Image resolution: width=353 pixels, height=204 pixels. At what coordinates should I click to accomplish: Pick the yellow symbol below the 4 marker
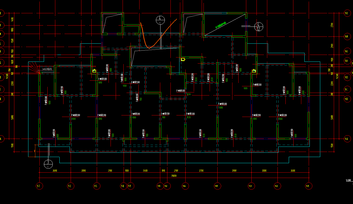coord(183,59)
